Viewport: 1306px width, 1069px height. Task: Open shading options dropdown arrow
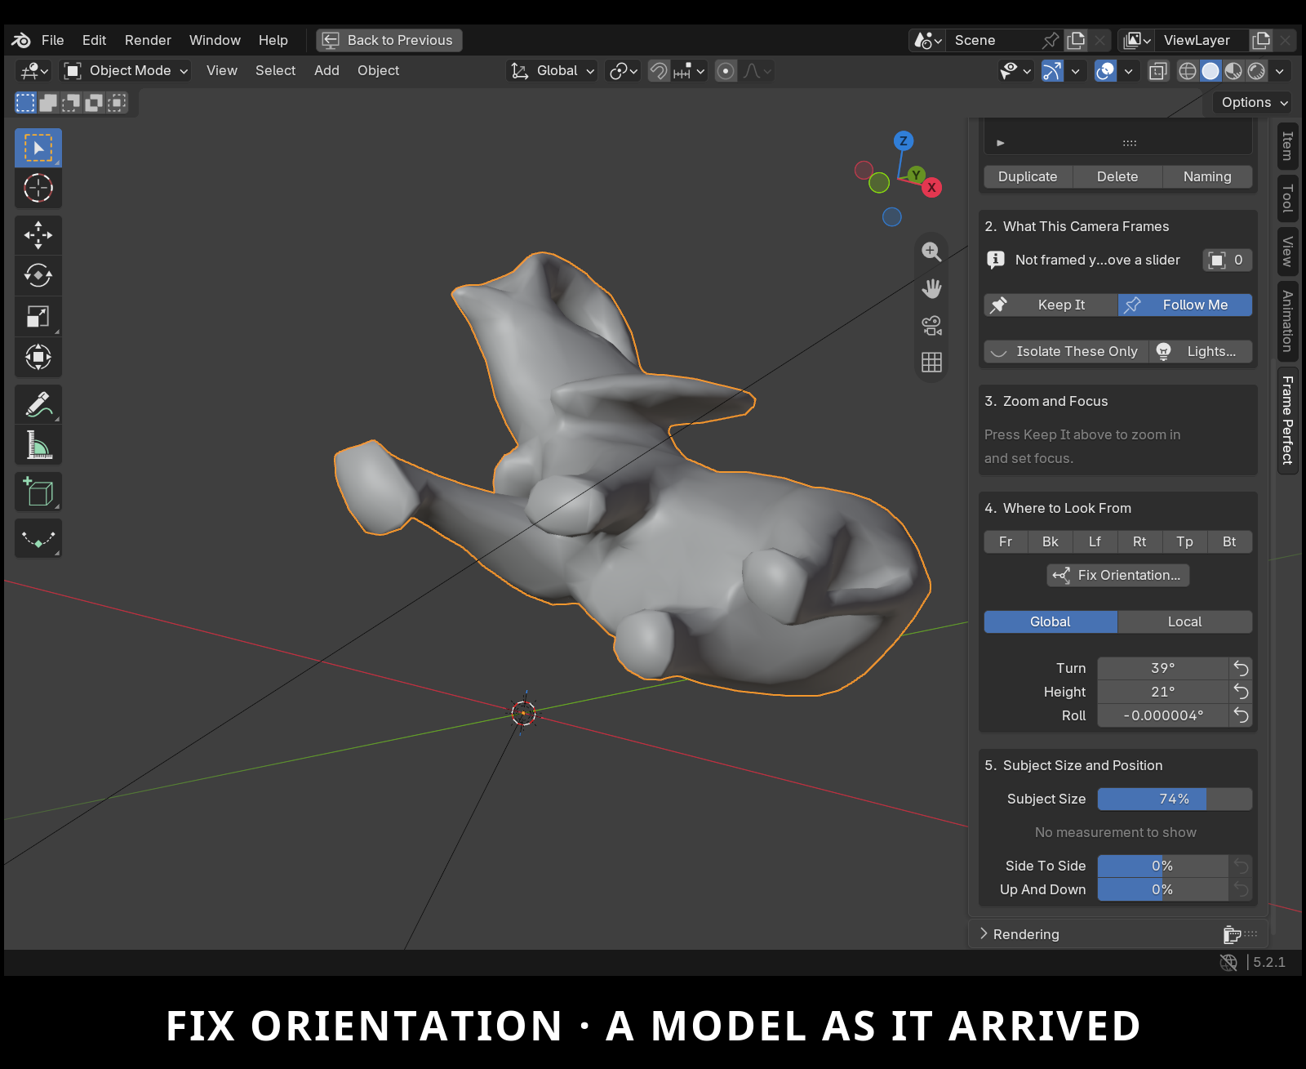(x=1280, y=71)
